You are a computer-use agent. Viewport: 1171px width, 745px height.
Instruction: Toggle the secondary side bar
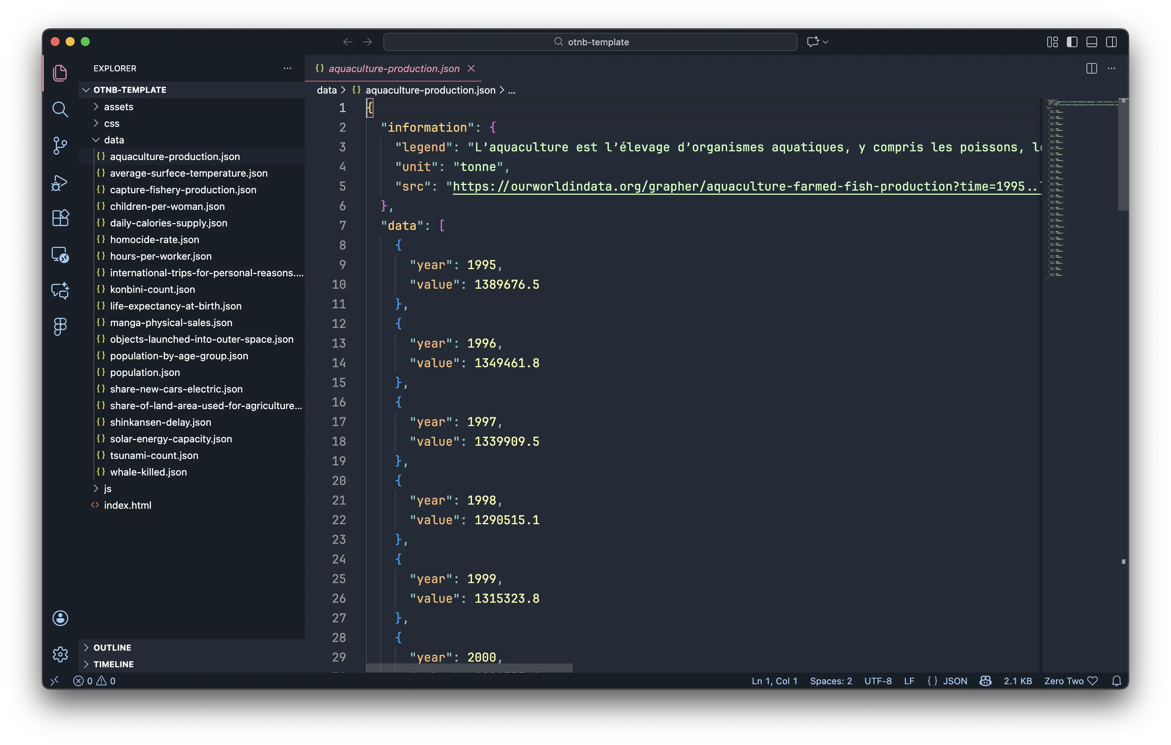tap(1111, 42)
